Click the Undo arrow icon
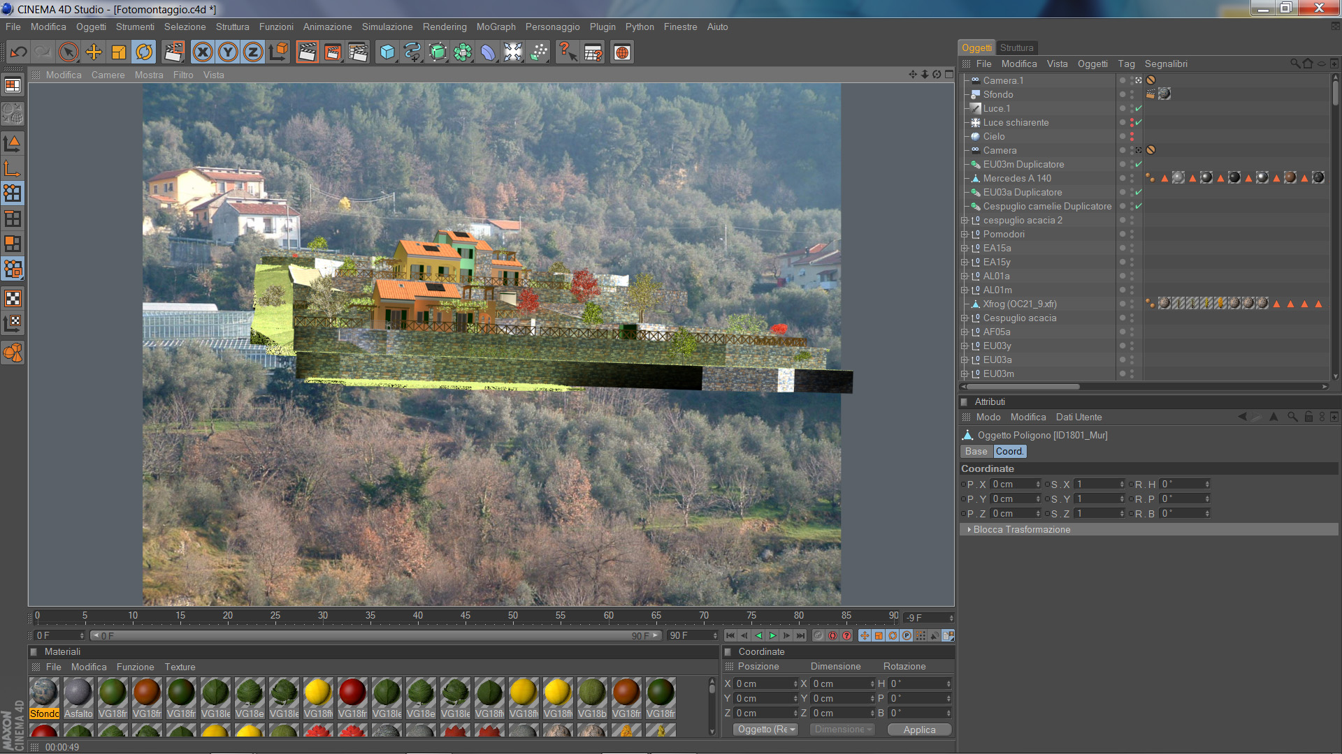This screenshot has width=1342, height=754. (19, 52)
